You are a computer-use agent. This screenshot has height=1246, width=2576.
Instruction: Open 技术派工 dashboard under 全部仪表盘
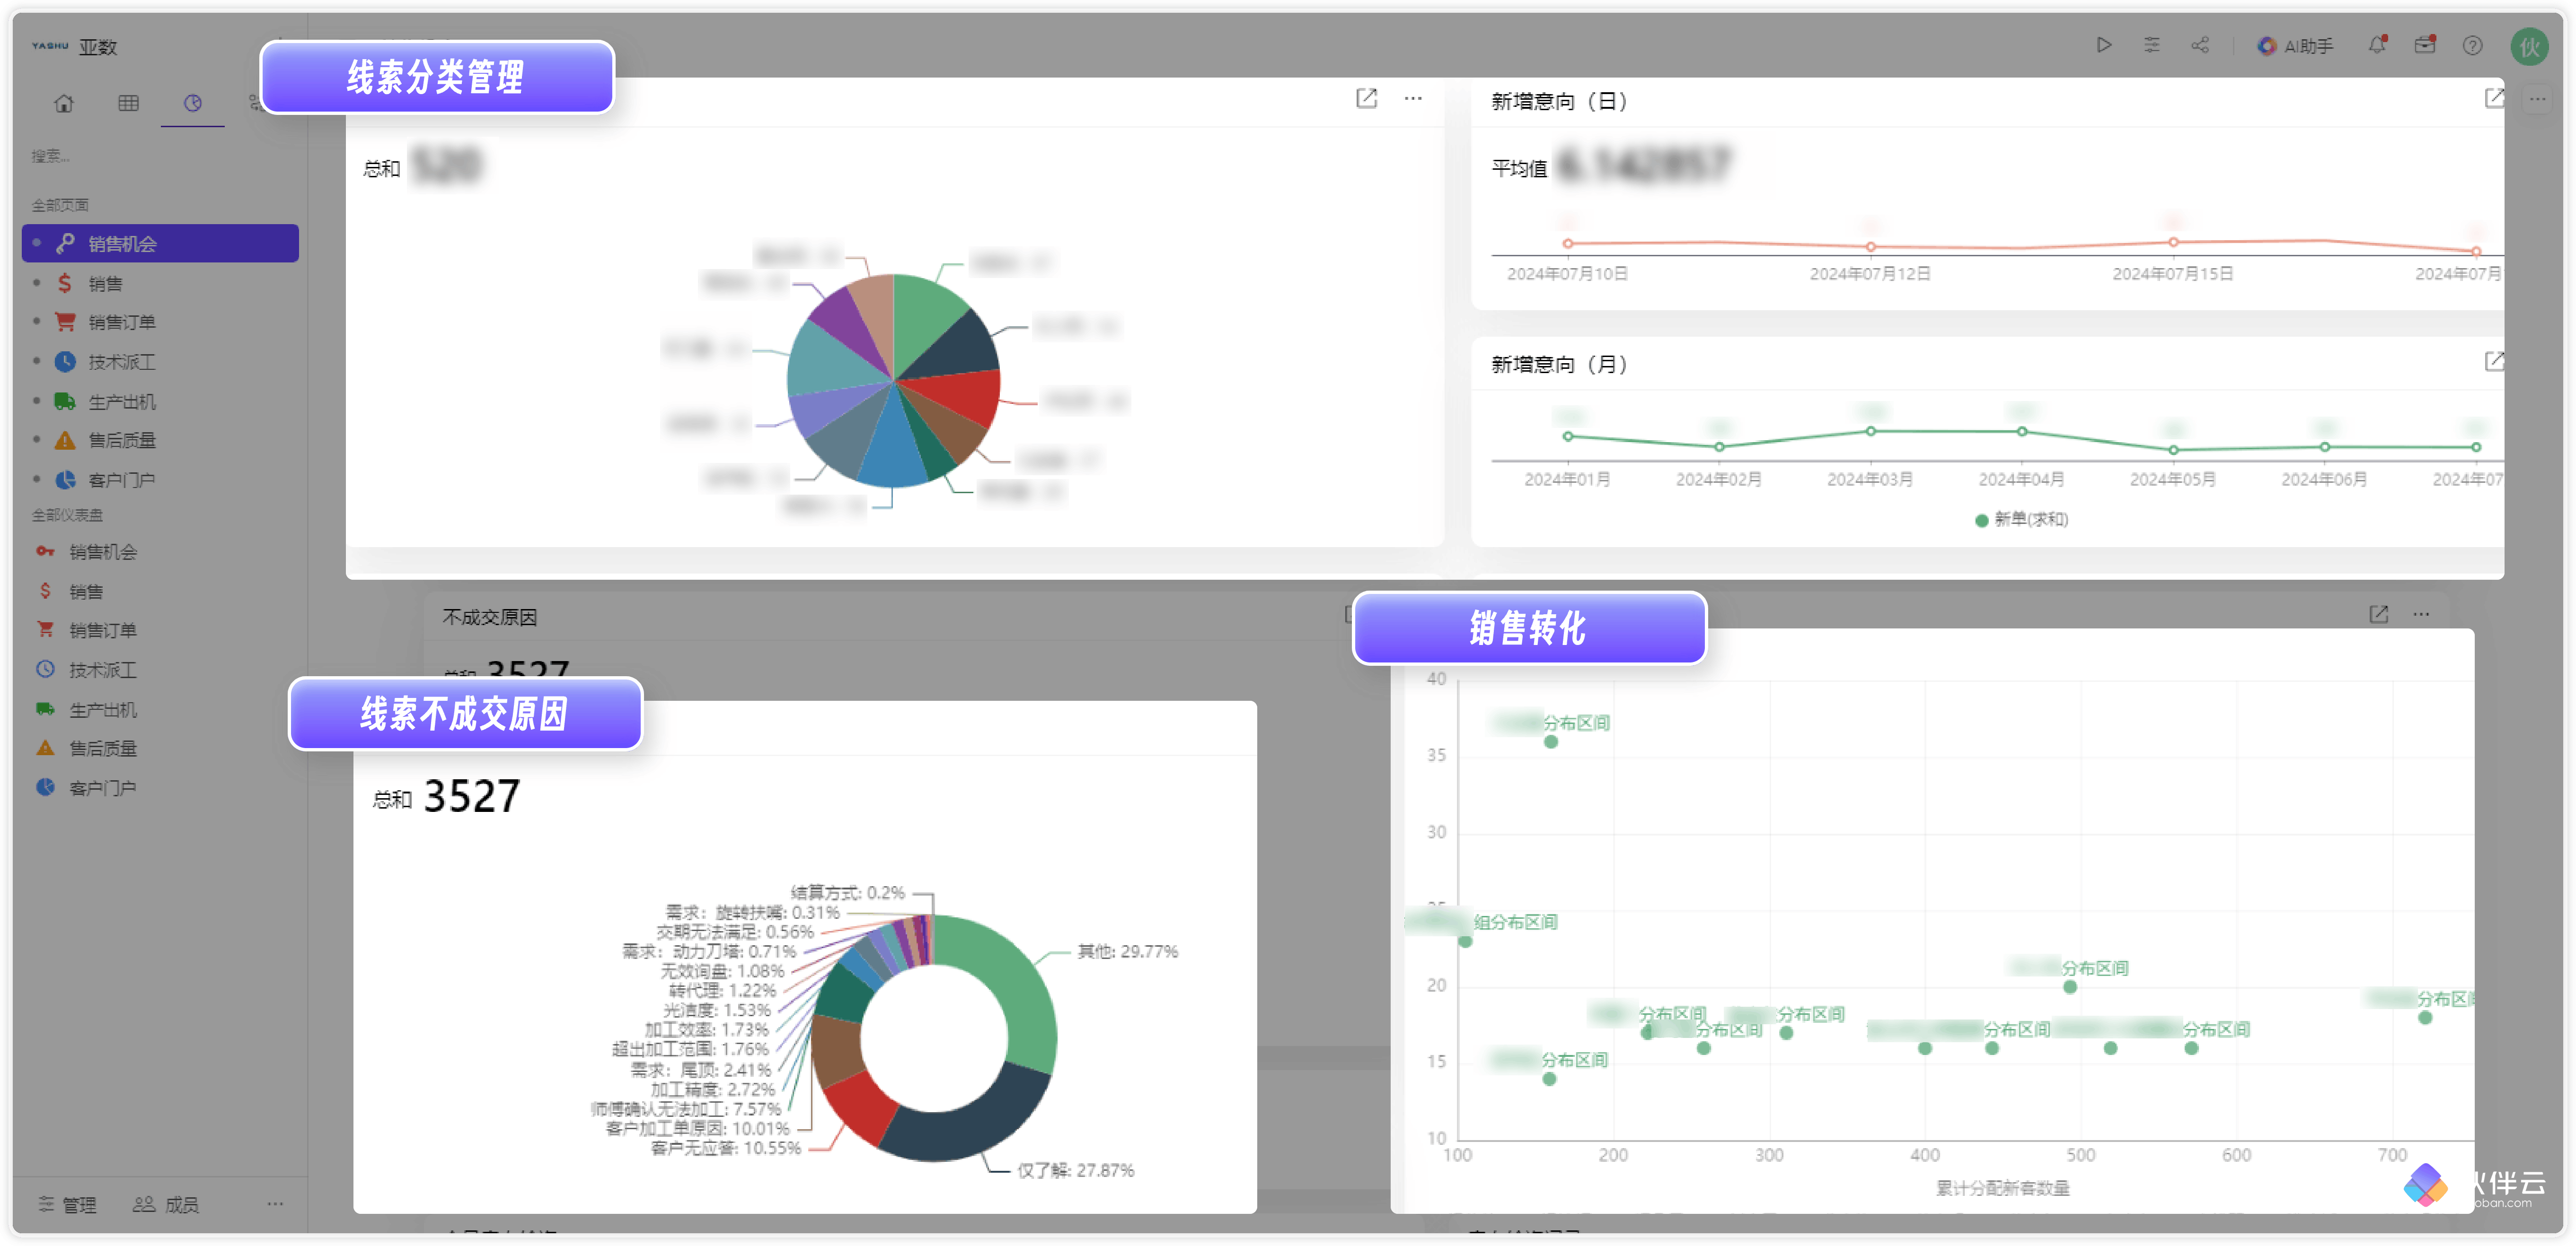[160, 670]
